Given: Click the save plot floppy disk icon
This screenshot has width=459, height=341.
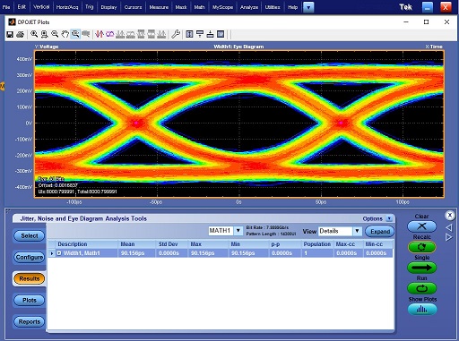Looking at the screenshot, I should pos(10,34).
